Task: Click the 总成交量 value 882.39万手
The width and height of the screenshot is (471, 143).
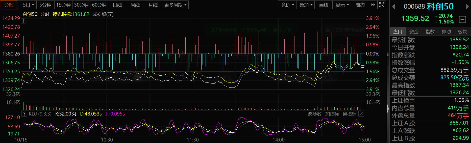Action: click(x=455, y=70)
